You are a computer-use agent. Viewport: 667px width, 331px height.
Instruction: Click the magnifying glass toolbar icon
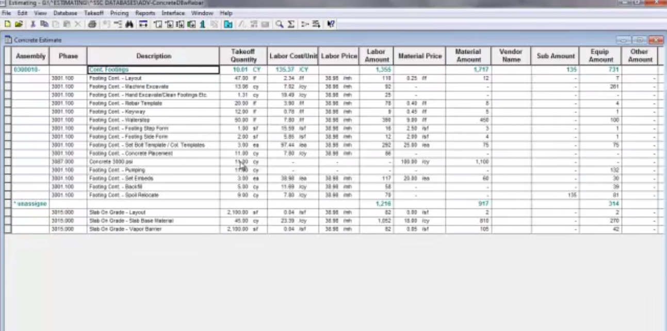pyautogui.click(x=279, y=24)
